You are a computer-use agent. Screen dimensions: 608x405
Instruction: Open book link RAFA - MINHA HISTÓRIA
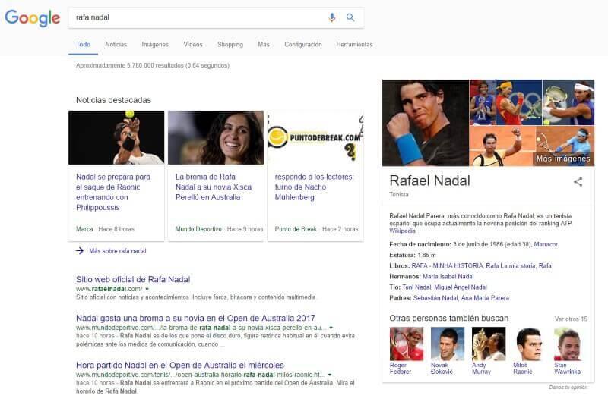447,265
